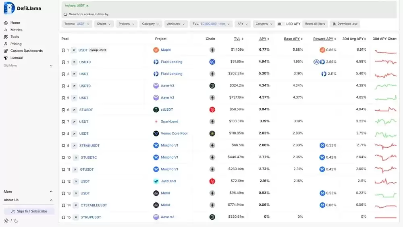Screen dimensions: 403x227
Task: Open external link arrow for GTUSDTC row
Action: [76, 157]
